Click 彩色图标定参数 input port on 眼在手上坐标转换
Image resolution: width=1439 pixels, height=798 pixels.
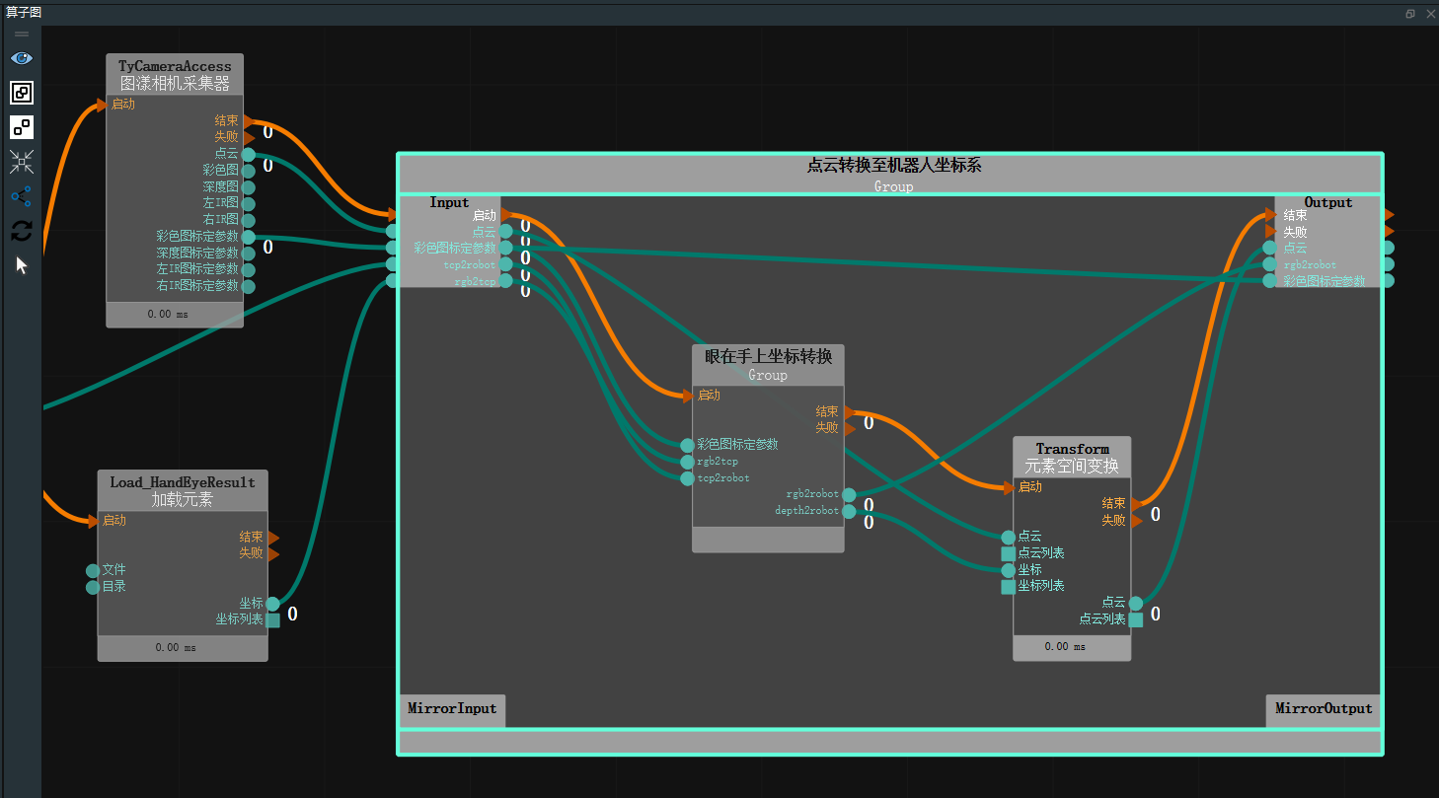pyautogui.click(x=688, y=445)
